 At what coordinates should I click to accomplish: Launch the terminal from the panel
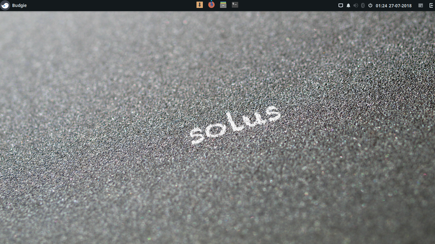(235, 5)
